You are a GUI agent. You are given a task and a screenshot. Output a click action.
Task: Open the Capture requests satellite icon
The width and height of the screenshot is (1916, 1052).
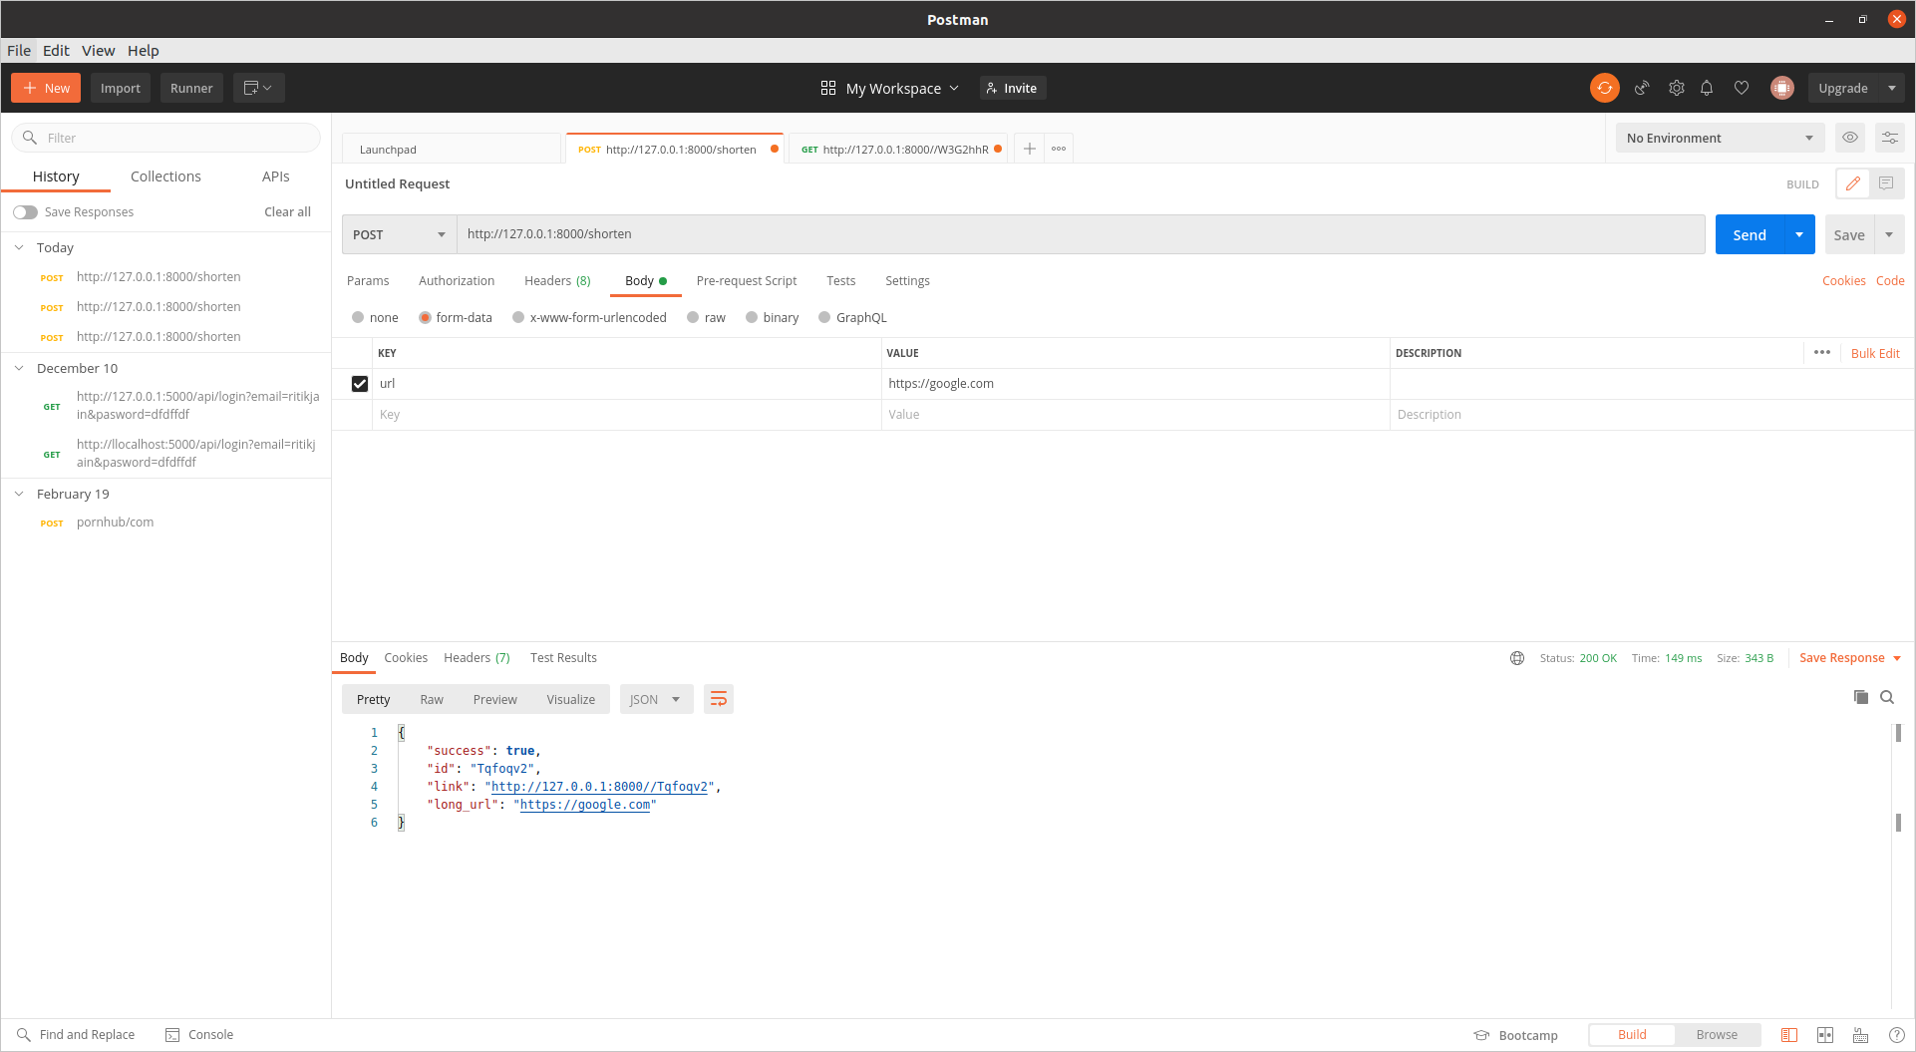coord(1642,88)
